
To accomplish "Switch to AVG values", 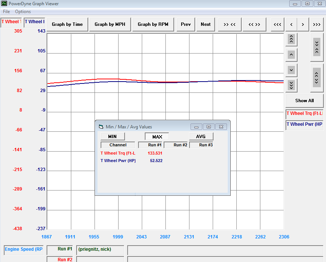I will pos(201,137).
